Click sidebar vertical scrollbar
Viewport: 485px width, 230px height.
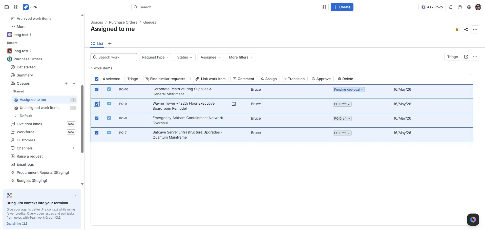click(82, 119)
